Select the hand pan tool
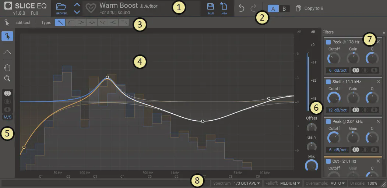 [7, 67]
